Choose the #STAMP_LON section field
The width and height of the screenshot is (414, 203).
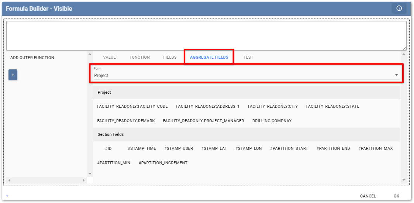tap(249, 148)
